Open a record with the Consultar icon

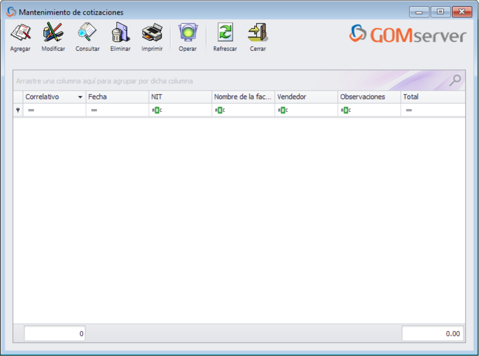[87, 33]
